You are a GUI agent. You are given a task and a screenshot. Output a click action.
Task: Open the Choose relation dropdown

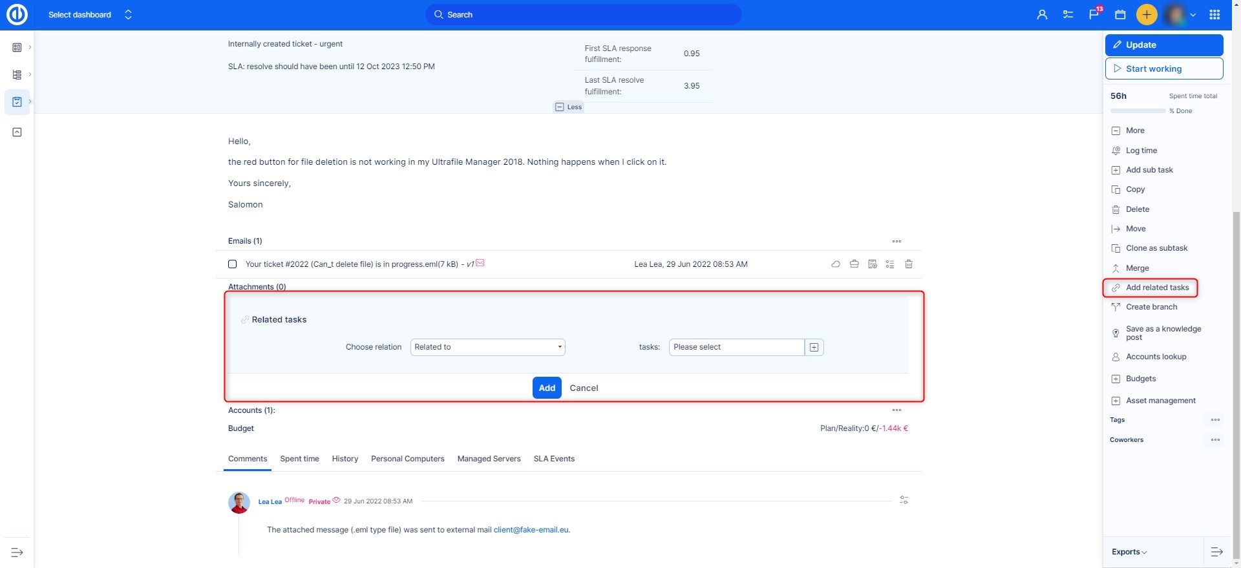(x=487, y=348)
